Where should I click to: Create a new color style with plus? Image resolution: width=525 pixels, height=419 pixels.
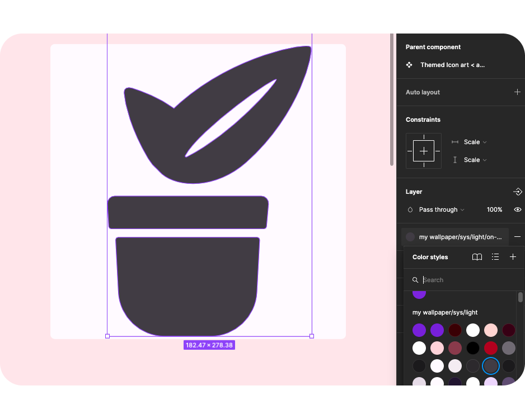tap(513, 257)
